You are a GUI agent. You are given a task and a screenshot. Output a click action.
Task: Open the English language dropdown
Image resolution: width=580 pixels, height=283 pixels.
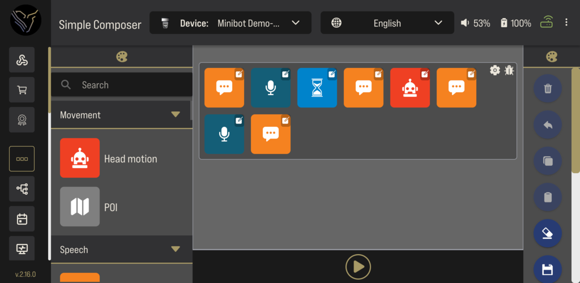click(x=387, y=23)
